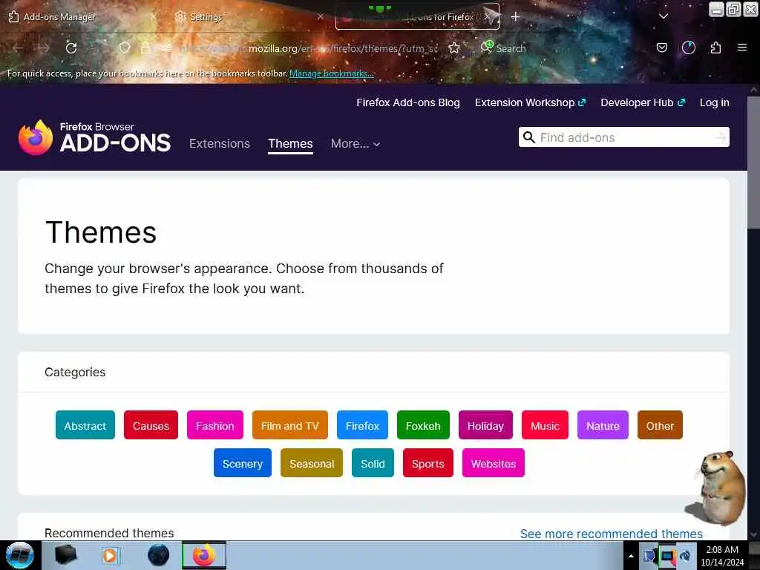Select the Foxkeh category
Image resolution: width=760 pixels, height=570 pixels.
click(x=423, y=425)
